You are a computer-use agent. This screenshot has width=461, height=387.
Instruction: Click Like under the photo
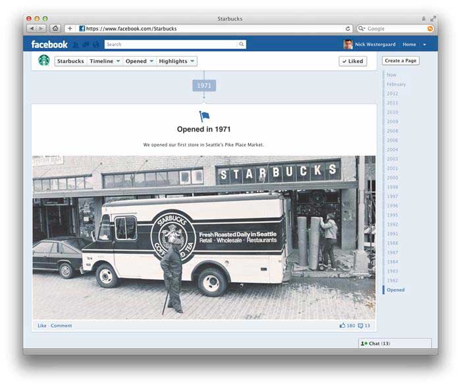coord(42,326)
